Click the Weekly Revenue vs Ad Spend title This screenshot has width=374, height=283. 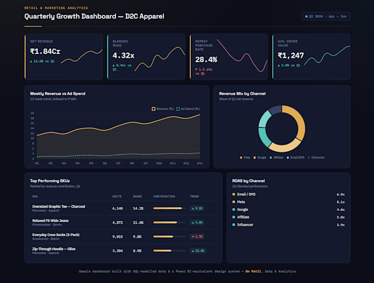(x=58, y=94)
